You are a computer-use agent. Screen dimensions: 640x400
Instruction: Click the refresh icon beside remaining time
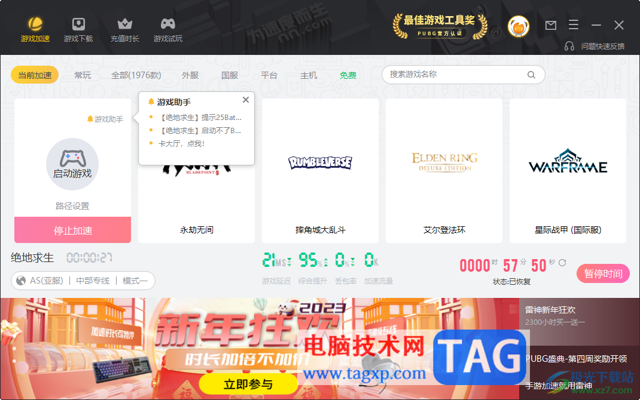[x=562, y=263]
